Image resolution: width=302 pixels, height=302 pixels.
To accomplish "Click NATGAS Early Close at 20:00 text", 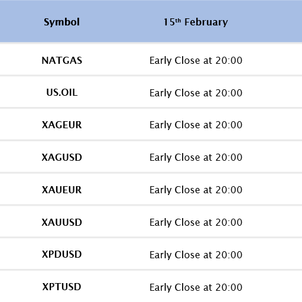I will coord(196,60).
